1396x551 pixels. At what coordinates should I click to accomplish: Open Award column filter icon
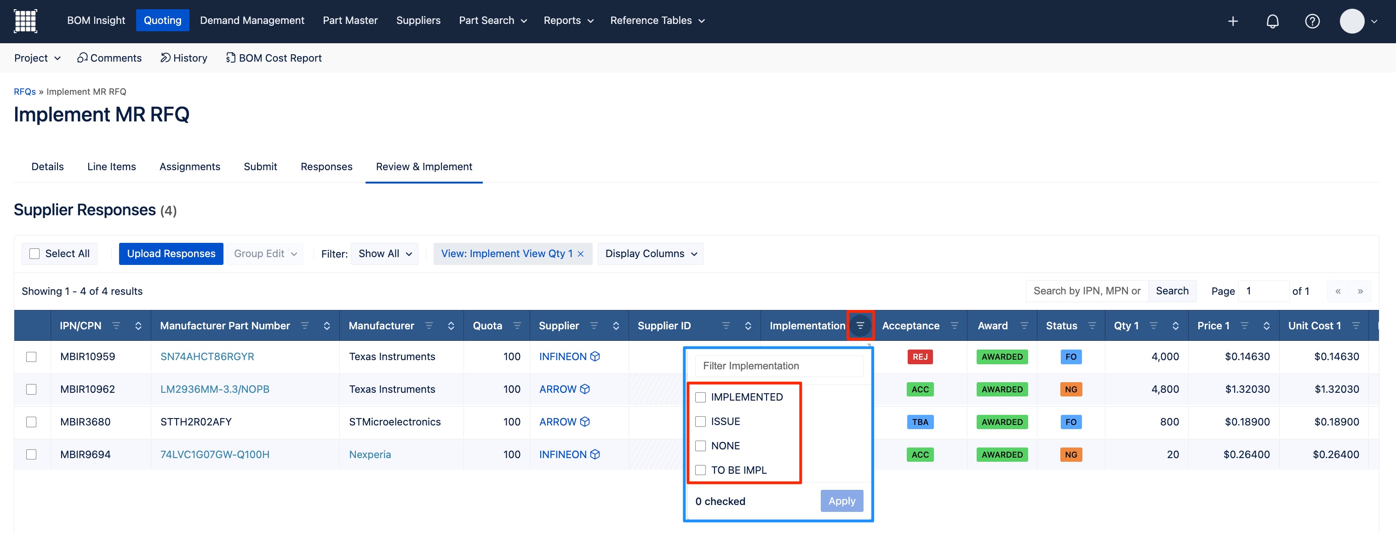(1024, 325)
